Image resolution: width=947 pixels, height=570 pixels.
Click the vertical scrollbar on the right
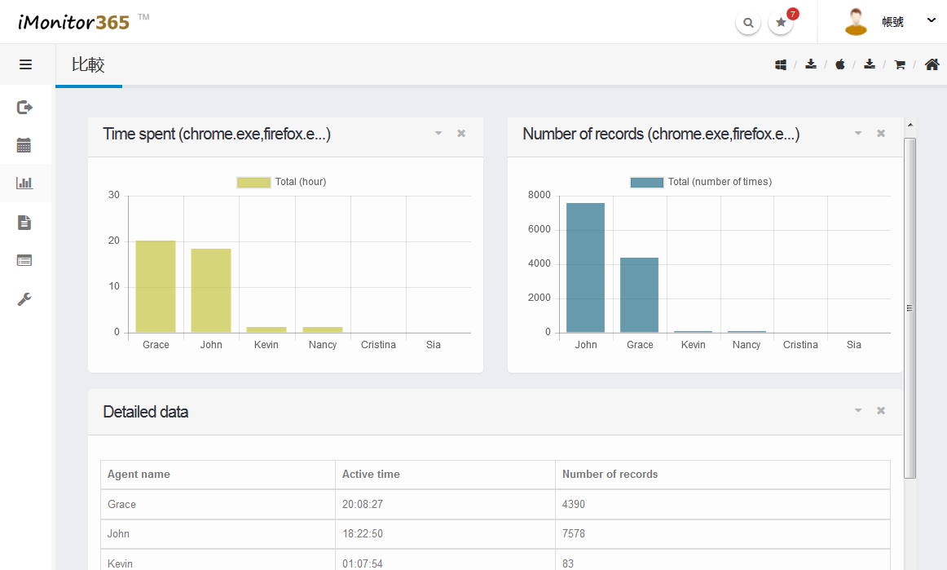[910, 307]
